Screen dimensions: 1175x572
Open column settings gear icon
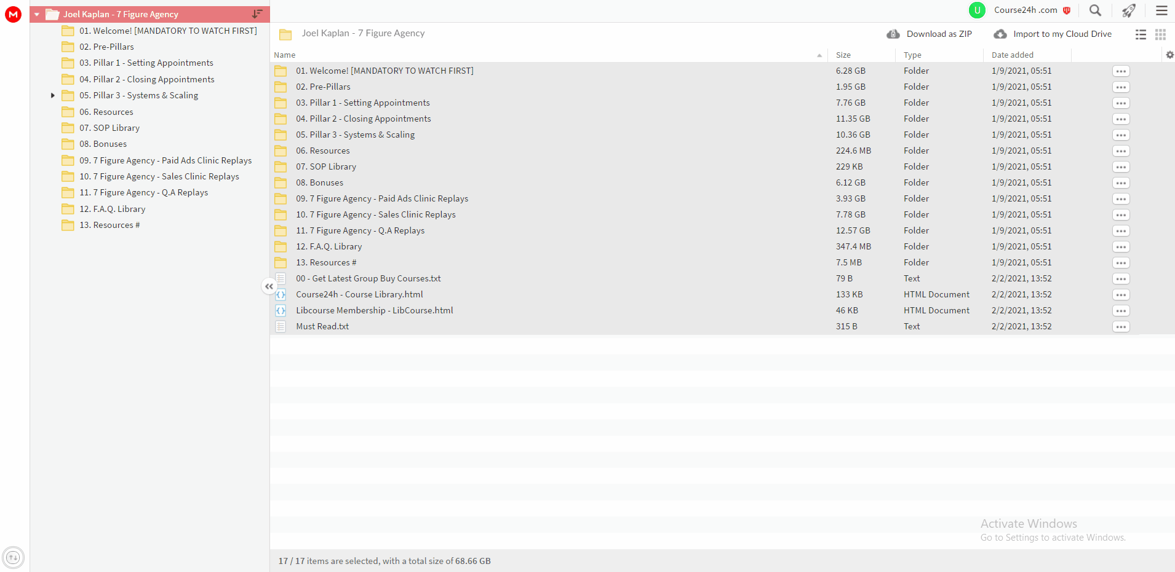point(1169,55)
